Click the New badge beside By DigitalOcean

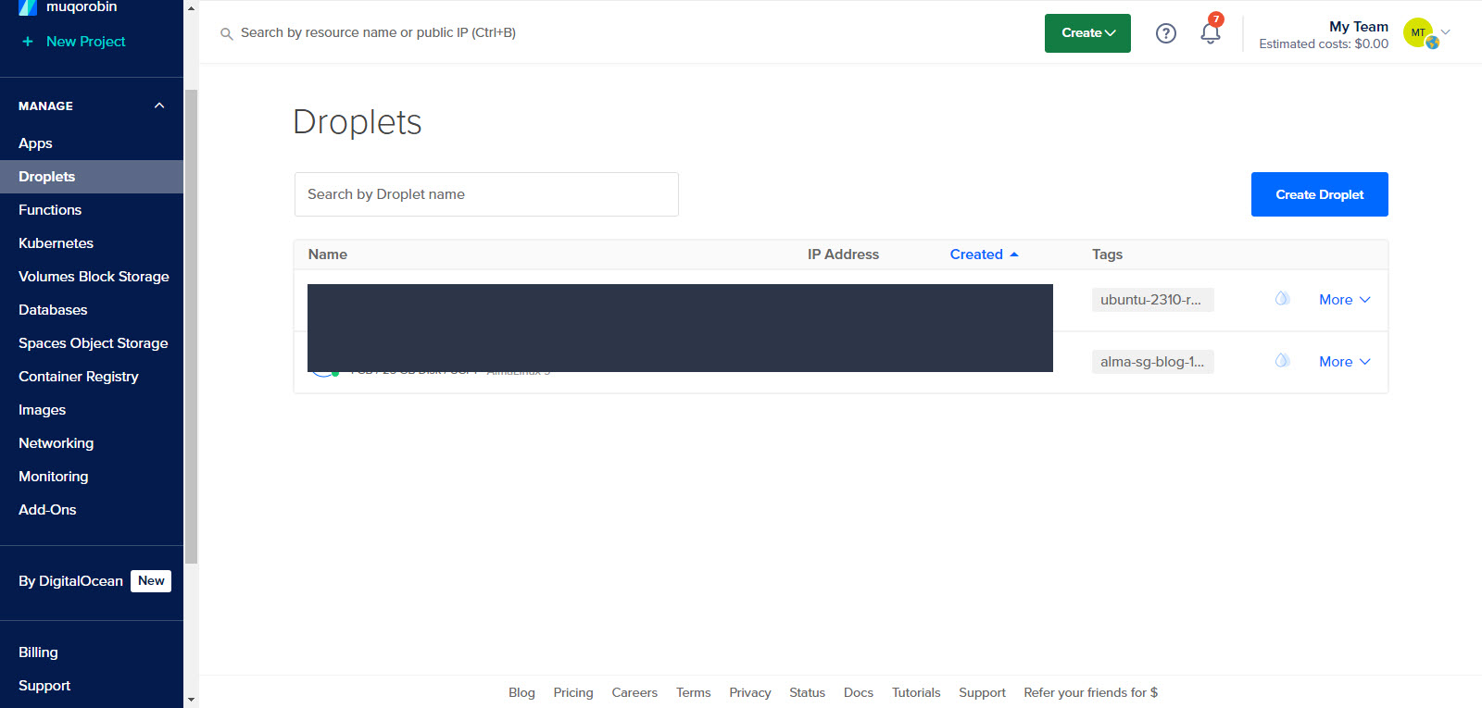pos(151,581)
